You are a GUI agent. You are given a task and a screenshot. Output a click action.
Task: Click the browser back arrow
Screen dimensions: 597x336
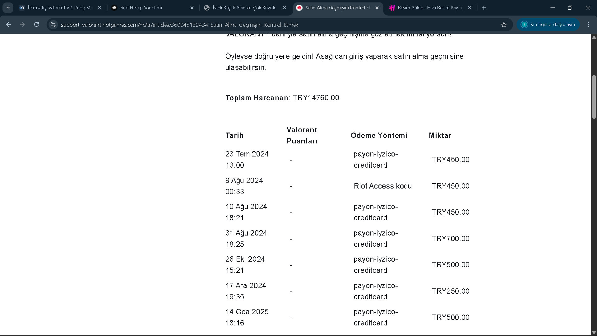(8, 25)
